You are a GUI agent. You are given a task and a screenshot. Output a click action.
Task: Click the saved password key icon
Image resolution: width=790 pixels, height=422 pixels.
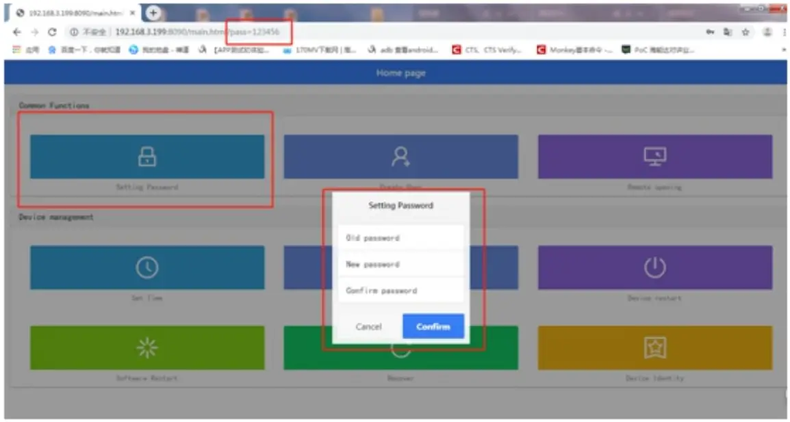tap(710, 32)
